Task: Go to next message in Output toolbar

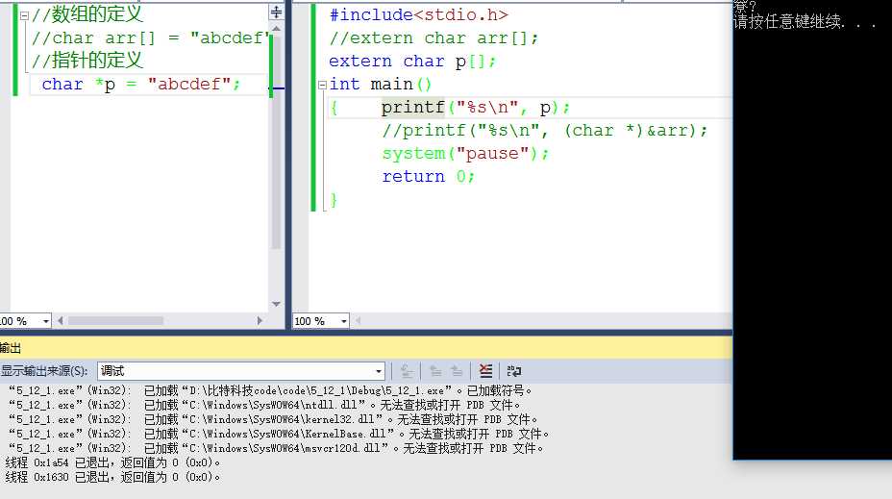Action: 457,371
